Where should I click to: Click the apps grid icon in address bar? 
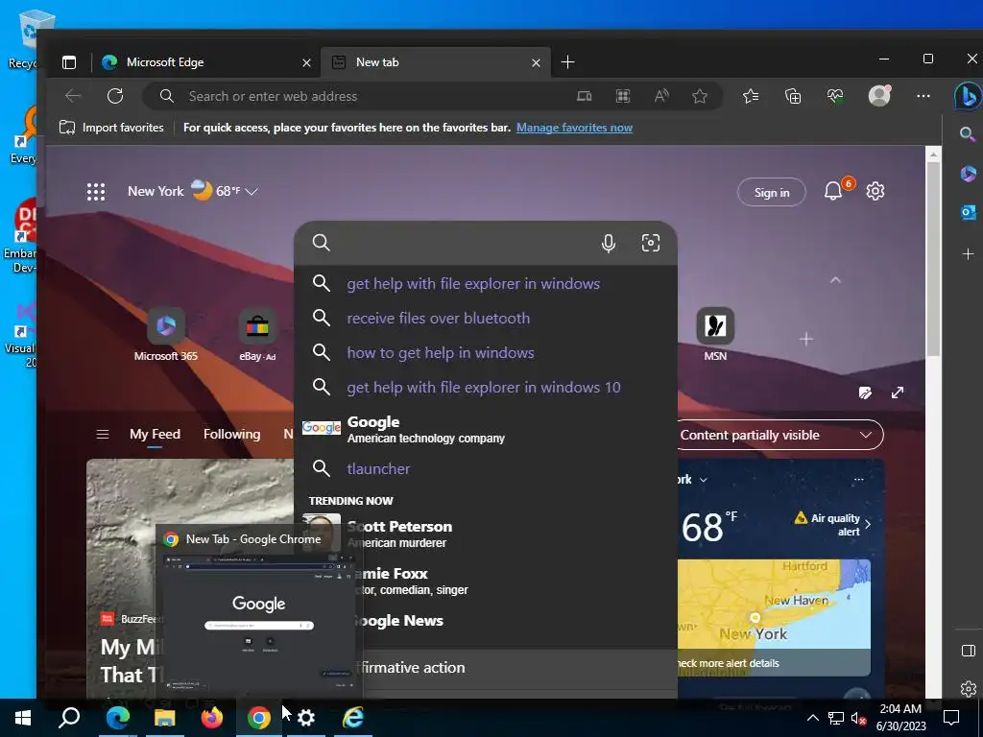coord(622,96)
